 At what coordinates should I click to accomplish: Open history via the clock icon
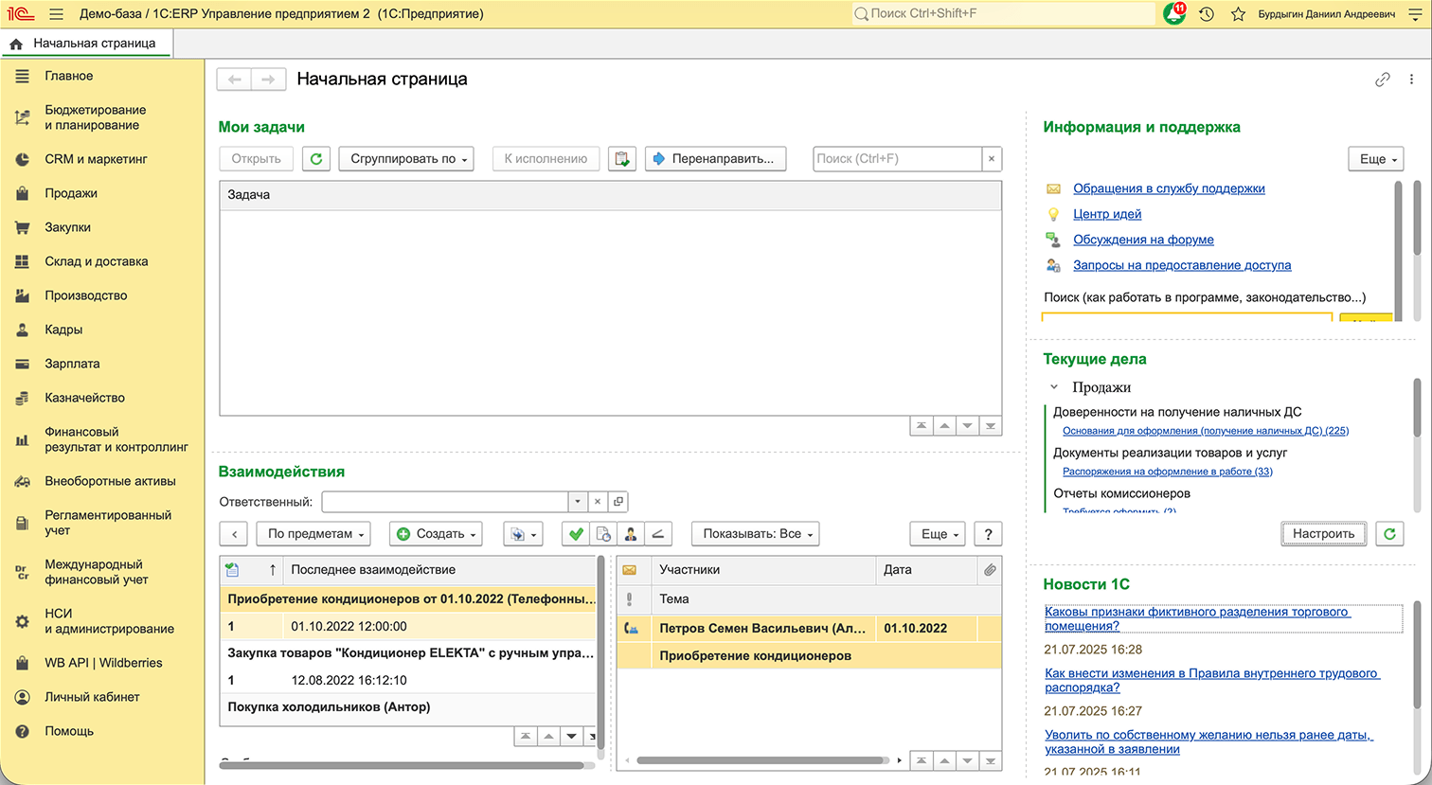1205,14
